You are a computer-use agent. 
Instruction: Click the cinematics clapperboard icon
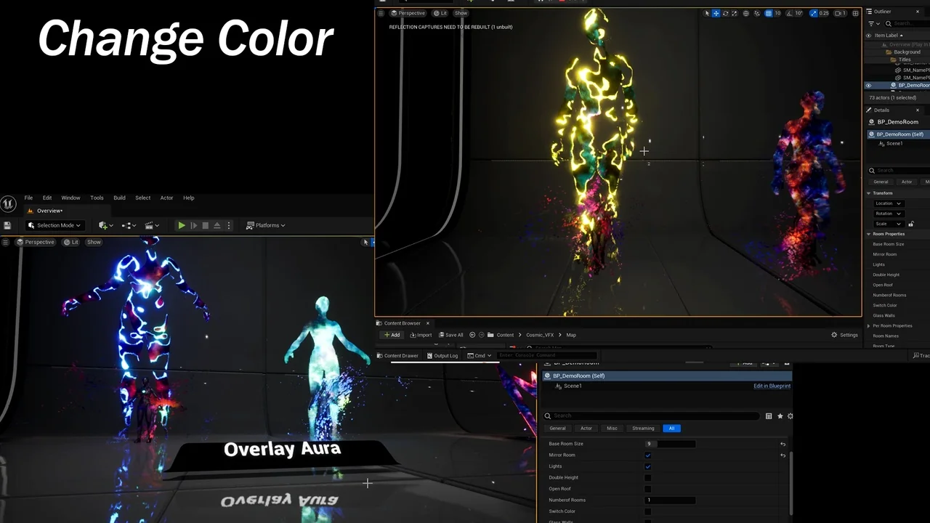pos(150,225)
